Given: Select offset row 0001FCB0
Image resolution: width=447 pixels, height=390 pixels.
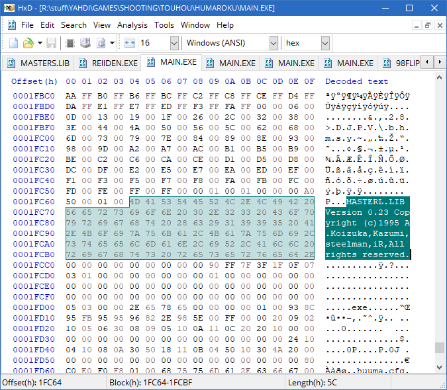Looking at the screenshot, I should [x=34, y=254].
